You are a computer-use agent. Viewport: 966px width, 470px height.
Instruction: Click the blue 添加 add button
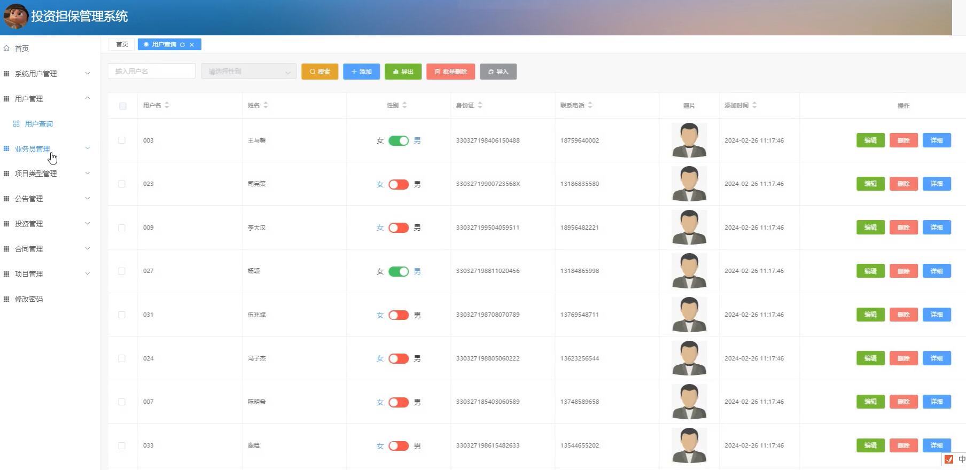tap(361, 72)
